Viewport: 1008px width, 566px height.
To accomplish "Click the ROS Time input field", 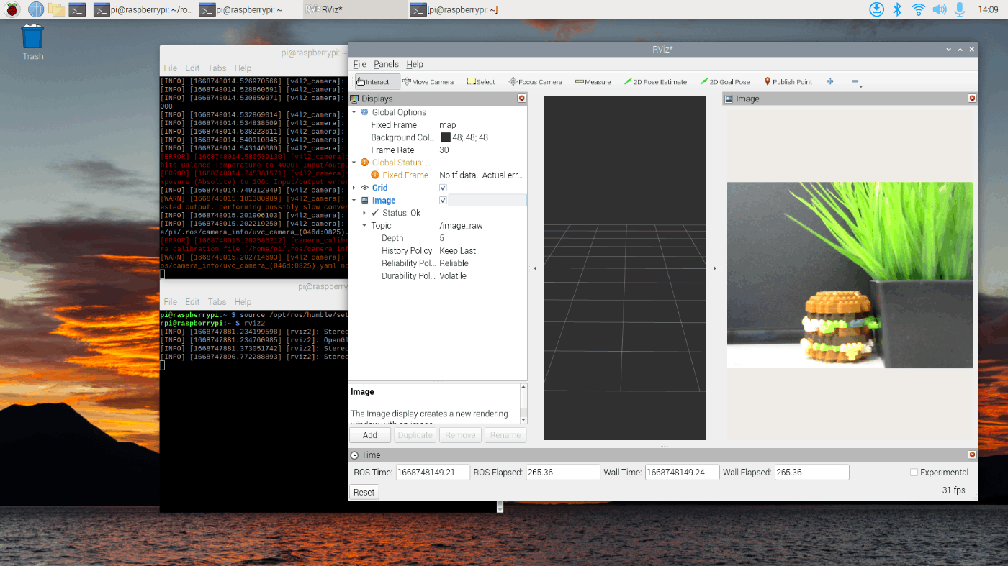I will [432, 472].
